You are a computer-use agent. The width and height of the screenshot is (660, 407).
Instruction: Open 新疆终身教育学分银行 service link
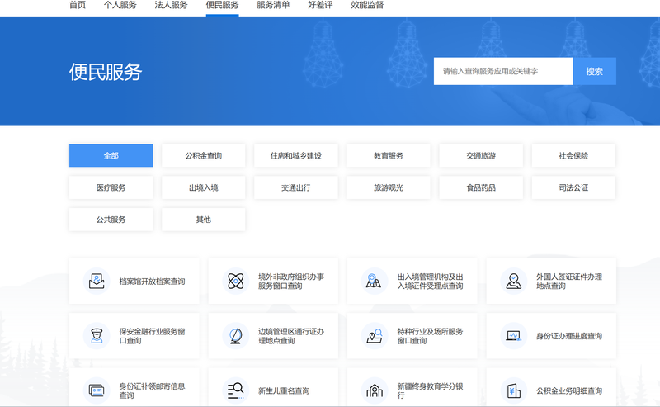[x=429, y=390]
